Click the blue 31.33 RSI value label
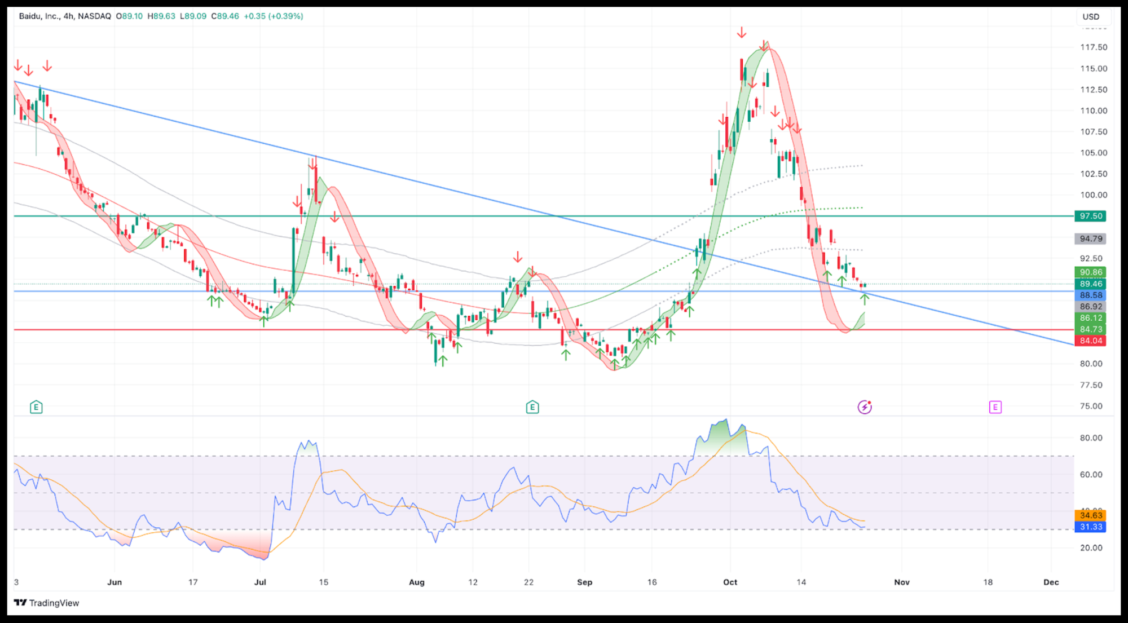The width and height of the screenshot is (1128, 623). pyautogui.click(x=1090, y=527)
